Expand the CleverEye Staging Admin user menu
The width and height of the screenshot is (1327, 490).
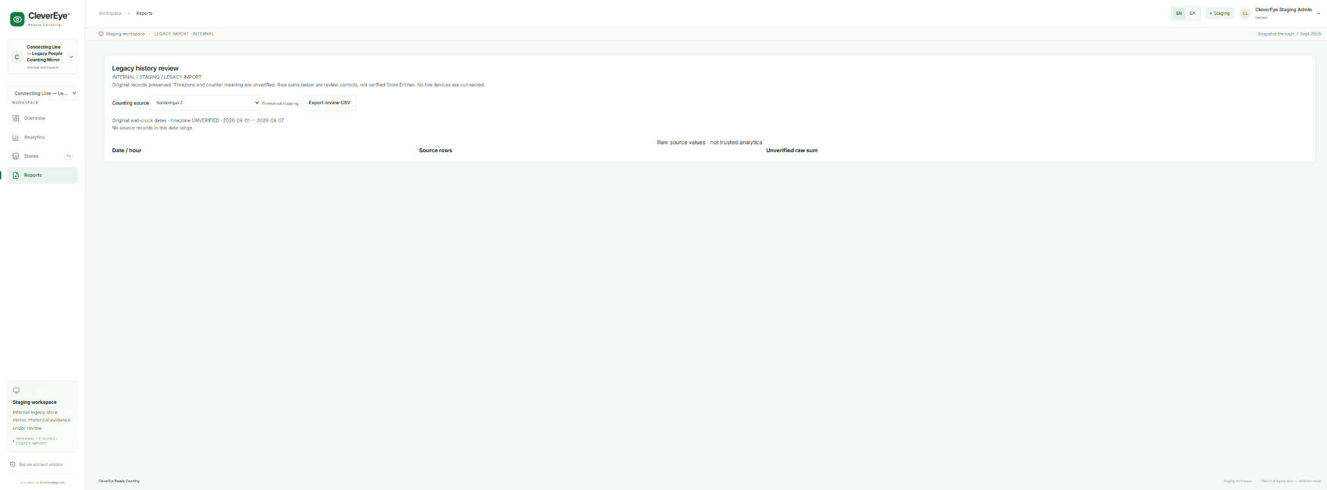pyautogui.click(x=1280, y=13)
